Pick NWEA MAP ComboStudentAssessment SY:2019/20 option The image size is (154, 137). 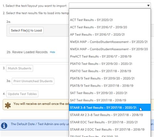pyautogui.click(x=110, y=49)
